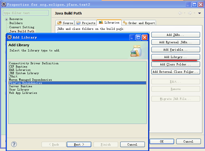Select Convert Setting in properties tree
The image size is (205, 151).
[x=22, y=27]
